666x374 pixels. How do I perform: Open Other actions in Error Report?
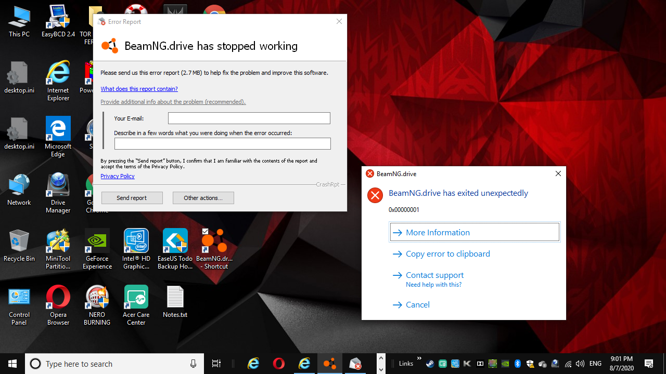pyautogui.click(x=203, y=198)
